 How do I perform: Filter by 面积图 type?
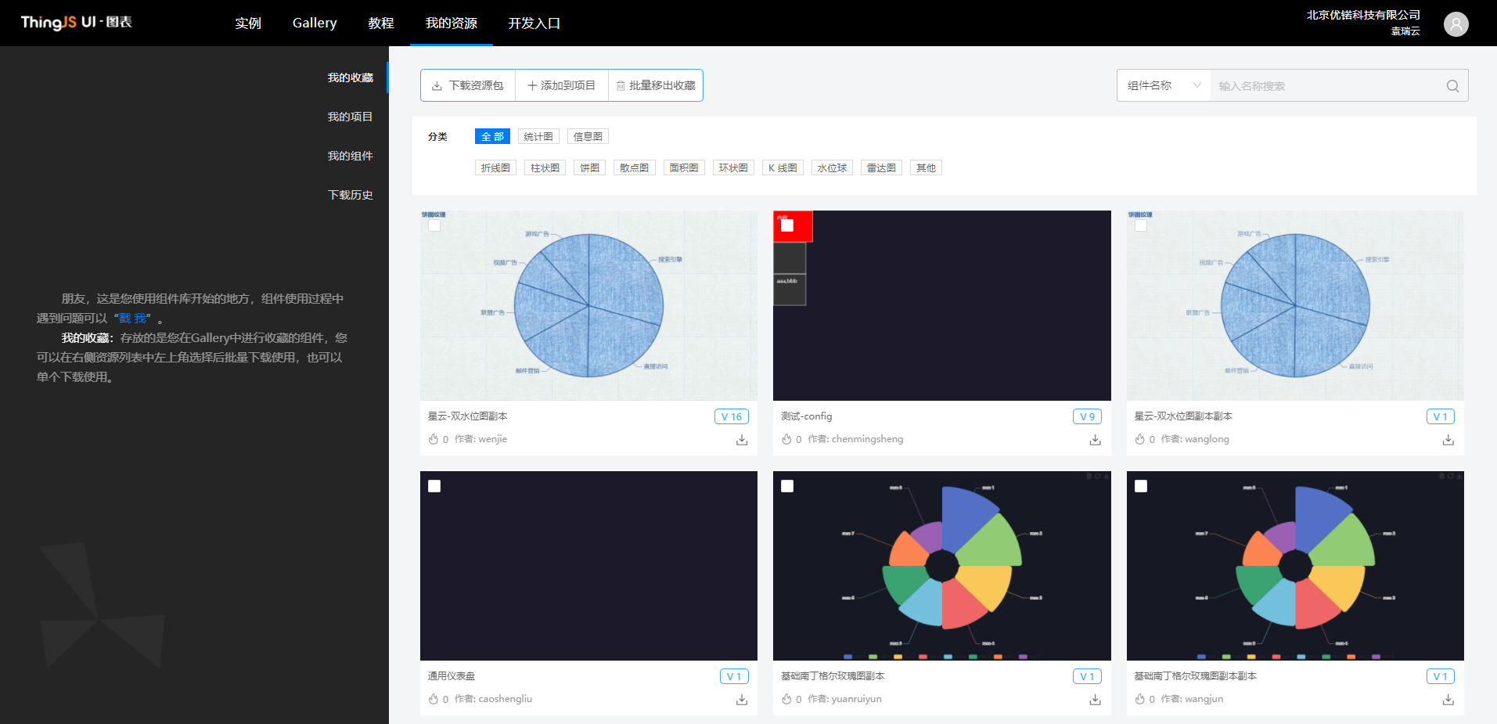pos(684,167)
